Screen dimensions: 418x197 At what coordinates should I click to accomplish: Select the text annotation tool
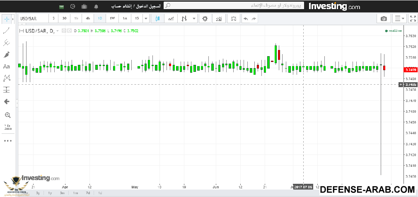7,66
